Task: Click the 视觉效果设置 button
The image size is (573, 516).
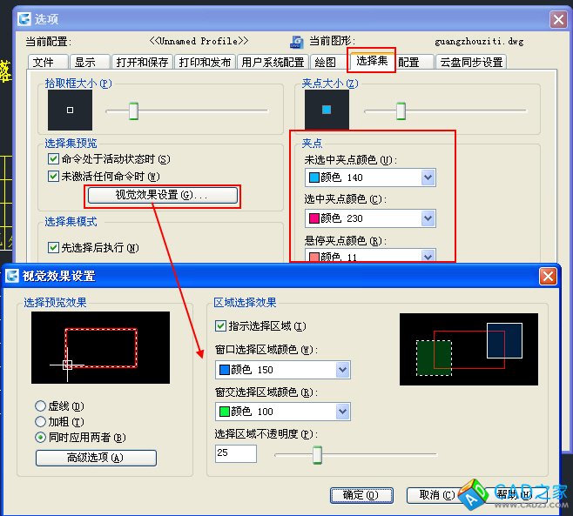Action: click(x=163, y=195)
